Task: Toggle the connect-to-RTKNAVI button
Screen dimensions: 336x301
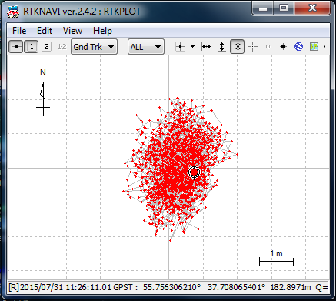Action: (16, 47)
